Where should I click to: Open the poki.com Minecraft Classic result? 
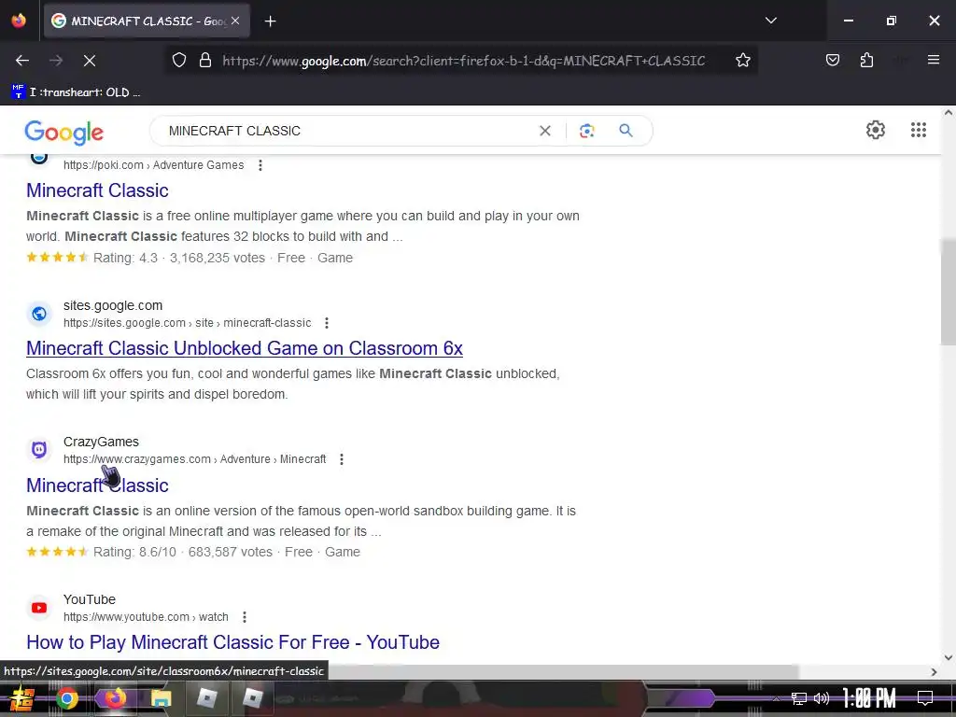97,190
